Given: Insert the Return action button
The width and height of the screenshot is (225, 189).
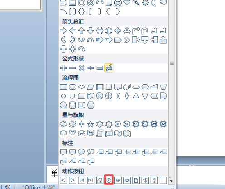Looking at the screenshot, I should click(118, 180).
